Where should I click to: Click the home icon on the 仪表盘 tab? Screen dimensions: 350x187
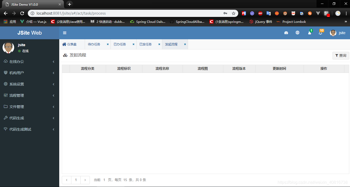tap(64, 44)
